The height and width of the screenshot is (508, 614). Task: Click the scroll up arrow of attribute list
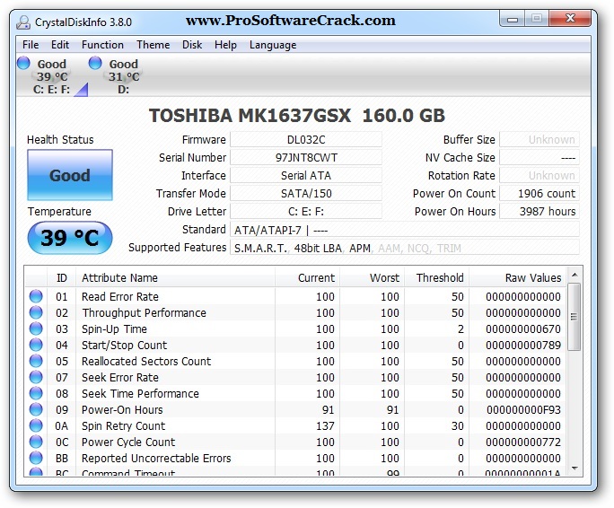pos(575,275)
